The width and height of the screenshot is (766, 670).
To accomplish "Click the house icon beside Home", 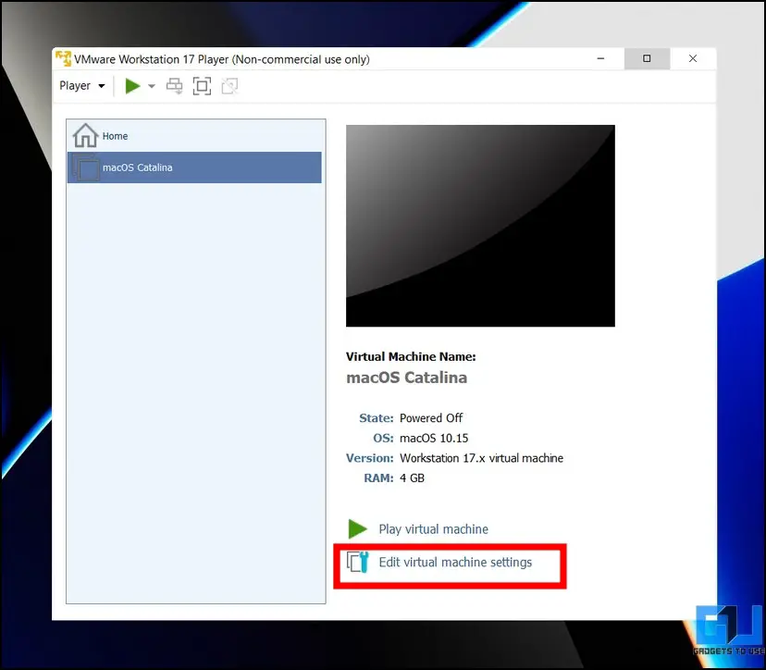I will click(85, 135).
